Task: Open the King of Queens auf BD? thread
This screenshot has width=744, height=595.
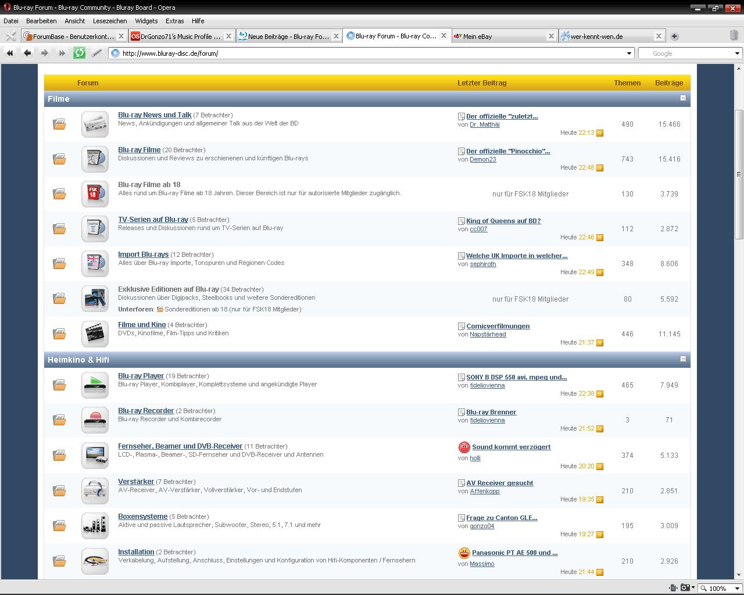Action: click(x=503, y=221)
